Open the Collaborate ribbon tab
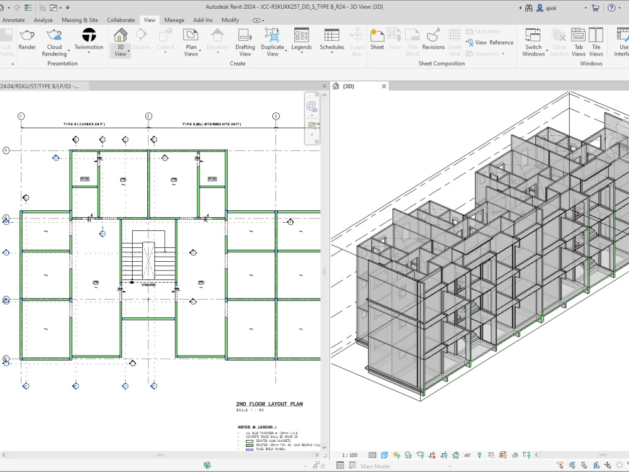The image size is (629, 472). pyautogui.click(x=121, y=20)
